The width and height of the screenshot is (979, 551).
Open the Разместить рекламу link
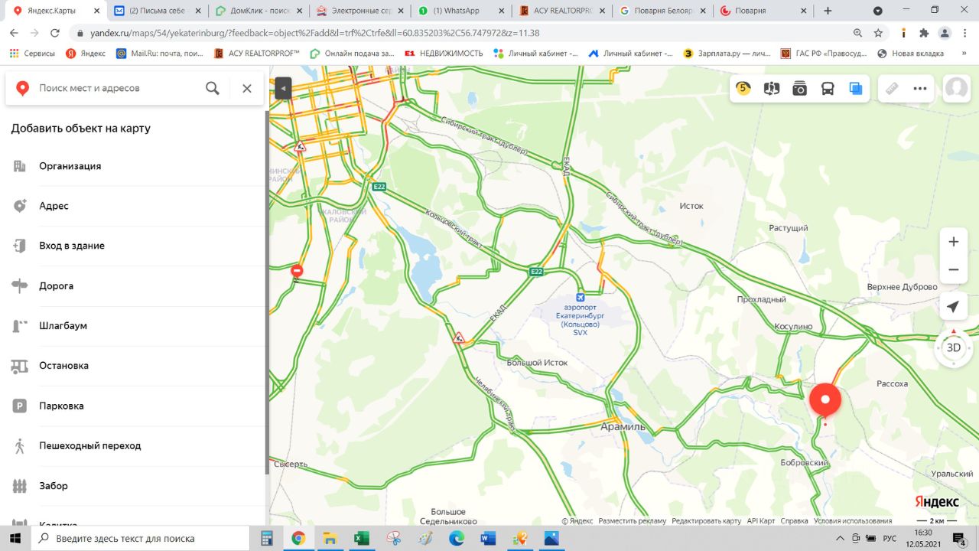click(633, 521)
